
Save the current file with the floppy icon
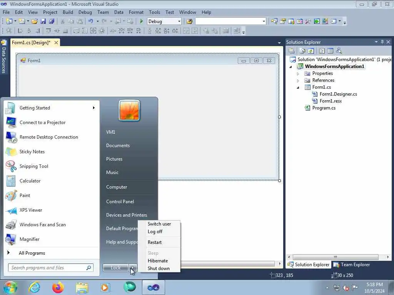[43, 22]
